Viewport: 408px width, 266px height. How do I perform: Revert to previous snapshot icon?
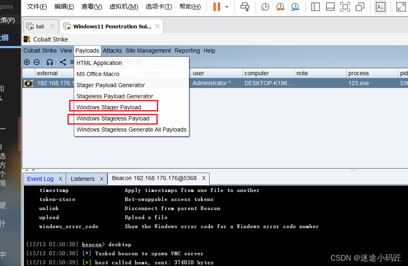[x=280, y=7]
